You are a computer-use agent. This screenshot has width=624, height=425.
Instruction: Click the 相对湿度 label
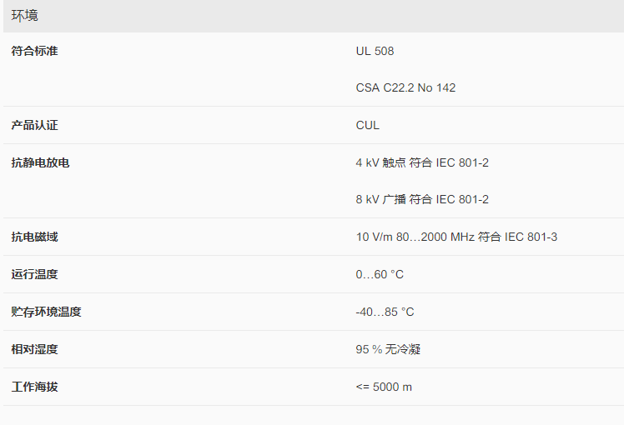[34, 349]
